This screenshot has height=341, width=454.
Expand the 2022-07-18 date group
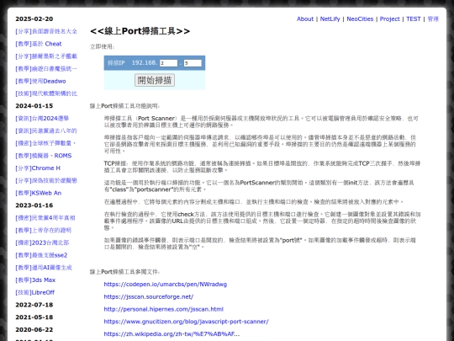[x=34, y=305]
